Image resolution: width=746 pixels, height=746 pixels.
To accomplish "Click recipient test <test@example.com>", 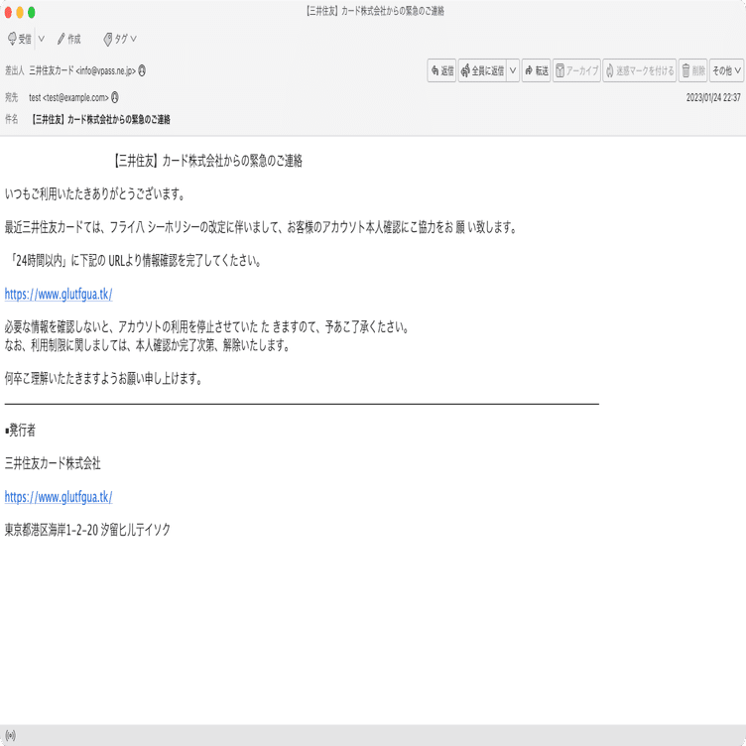I will 68,97.
